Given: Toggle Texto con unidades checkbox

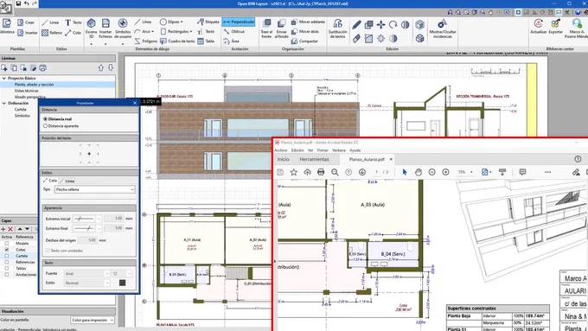Looking at the screenshot, I should (48, 251).
